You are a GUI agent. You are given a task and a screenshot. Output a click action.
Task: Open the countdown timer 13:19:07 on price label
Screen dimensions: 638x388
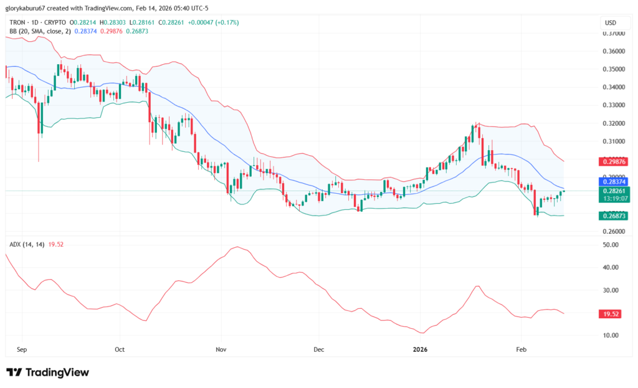pos(614,199)
